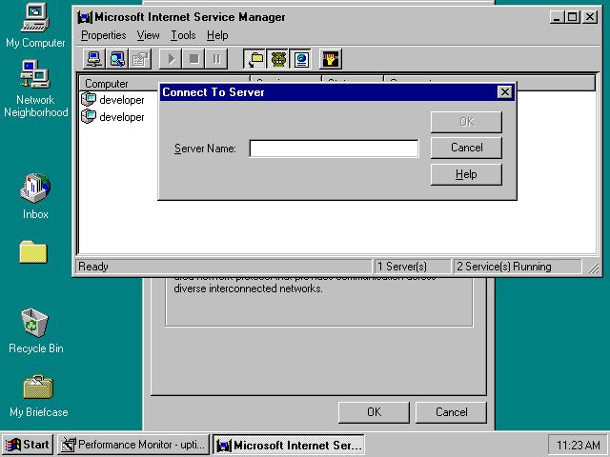The width and height of the screenshot is (610, 457).
Task: Click the grayed Properties toolbar icon
Action: click(140, 59)
